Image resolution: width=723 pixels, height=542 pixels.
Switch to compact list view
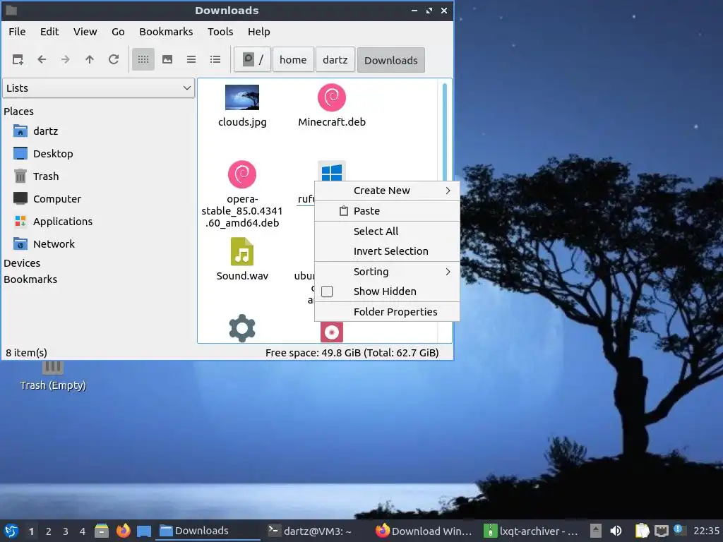coord(191,59)
